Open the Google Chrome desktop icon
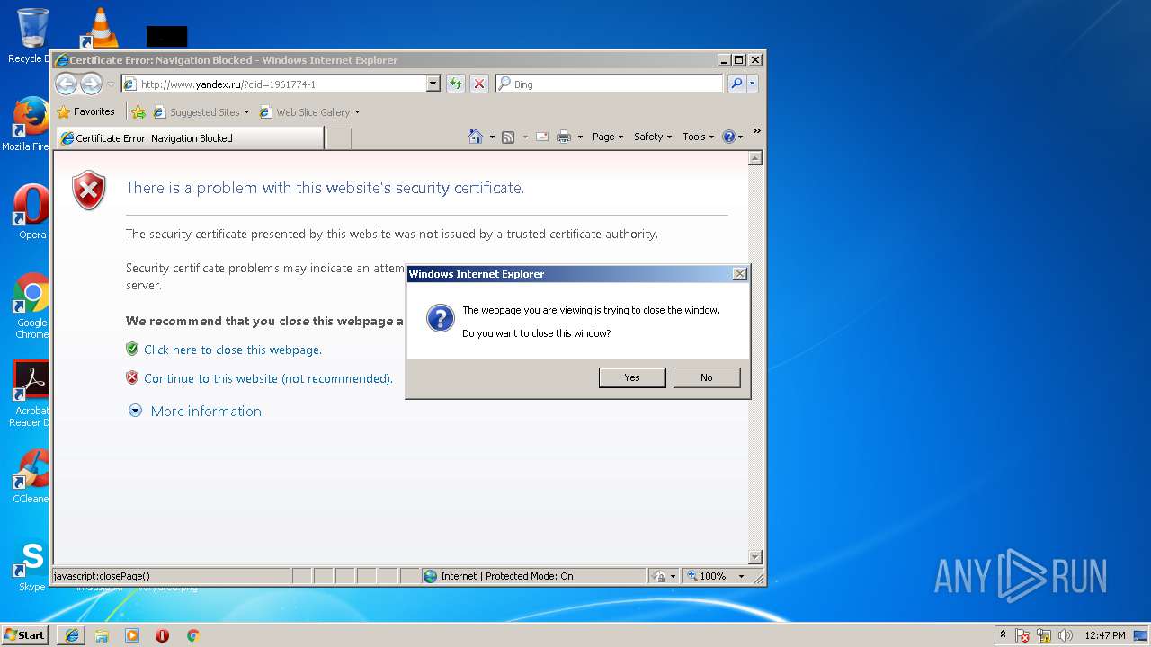 coord(31,306)
